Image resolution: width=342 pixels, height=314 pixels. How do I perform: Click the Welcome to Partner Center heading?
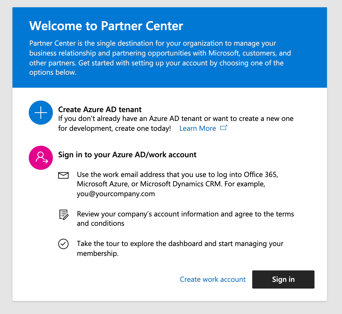(x=106, y=26)
